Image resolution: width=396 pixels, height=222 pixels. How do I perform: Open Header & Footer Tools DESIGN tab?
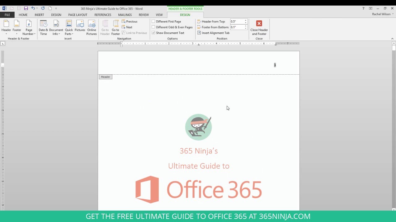pos(185,15)
